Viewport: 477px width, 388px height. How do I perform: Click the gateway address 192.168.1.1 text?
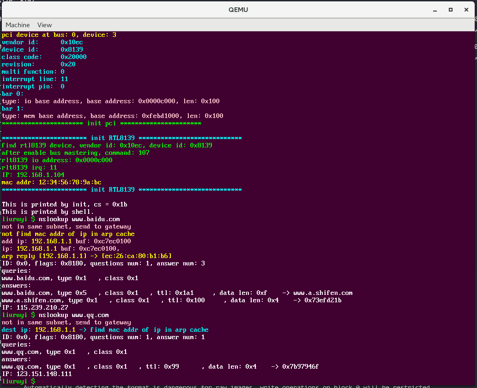point(55,329)
